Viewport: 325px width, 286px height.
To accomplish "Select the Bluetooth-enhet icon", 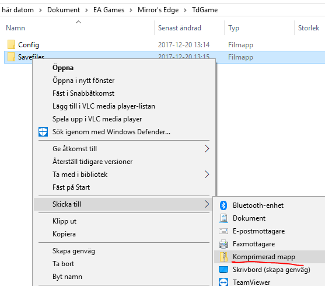I will coord(223,205).
